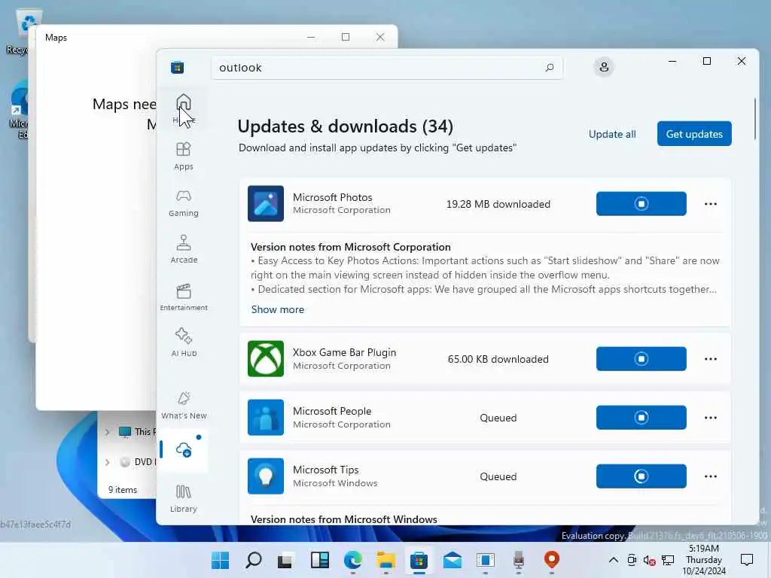Image resolution: width=771 pixels, height=578 pixels.
Task: Click the search field containing outlook
Action: 386,67
